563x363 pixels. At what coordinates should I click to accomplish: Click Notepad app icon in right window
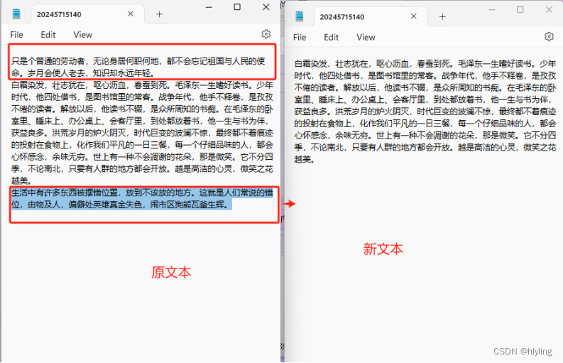point(299,16)
